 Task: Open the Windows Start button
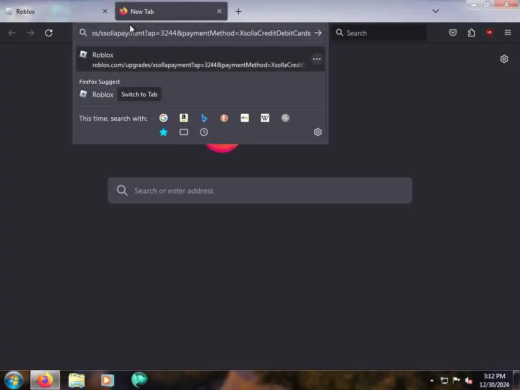pyautogui.click(x=14, y=380)
